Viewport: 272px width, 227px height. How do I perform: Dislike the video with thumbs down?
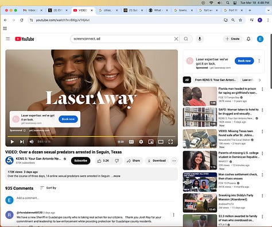click(x=117, y=161)
